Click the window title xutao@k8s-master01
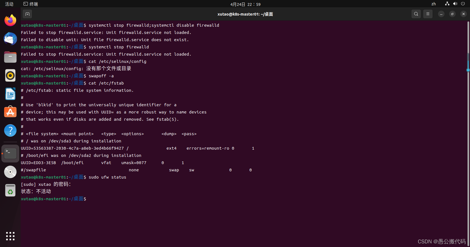The width and height of the screenshot is (470, 247). tap(245, 14)
